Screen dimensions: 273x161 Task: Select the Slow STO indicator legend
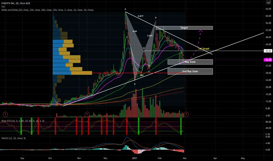pyautogui.click(x=23, y=121)
